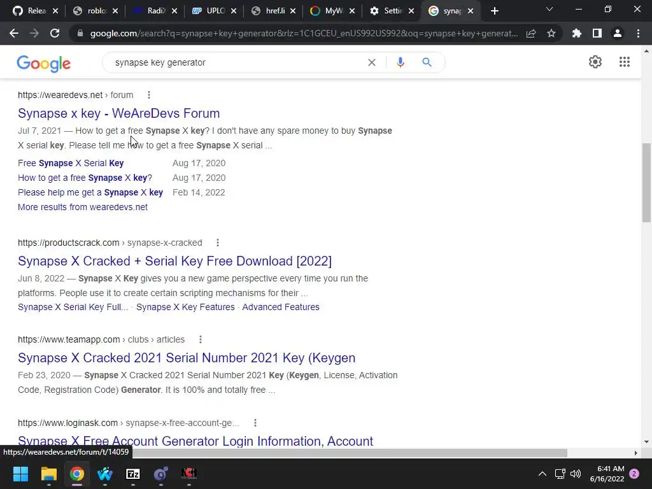Click the horizontal scrollbar thumb

click(350, 453)
